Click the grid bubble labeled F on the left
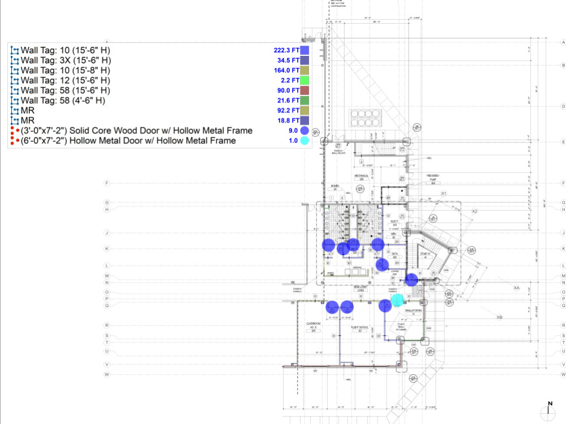 coord(106,183)
